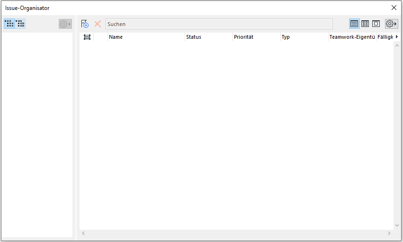Expand hidden columns with header arrow
This screenshot has width=403, height=242.
click(x=397, y=37)
